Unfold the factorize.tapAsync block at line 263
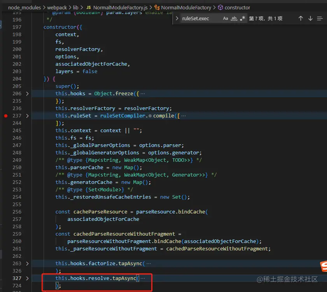The image size is (327, 292). coord(27,264)
